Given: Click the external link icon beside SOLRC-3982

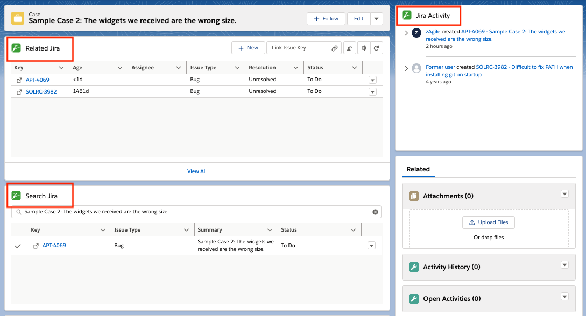Looking at the screenshot, I should (x=19, y=92).
